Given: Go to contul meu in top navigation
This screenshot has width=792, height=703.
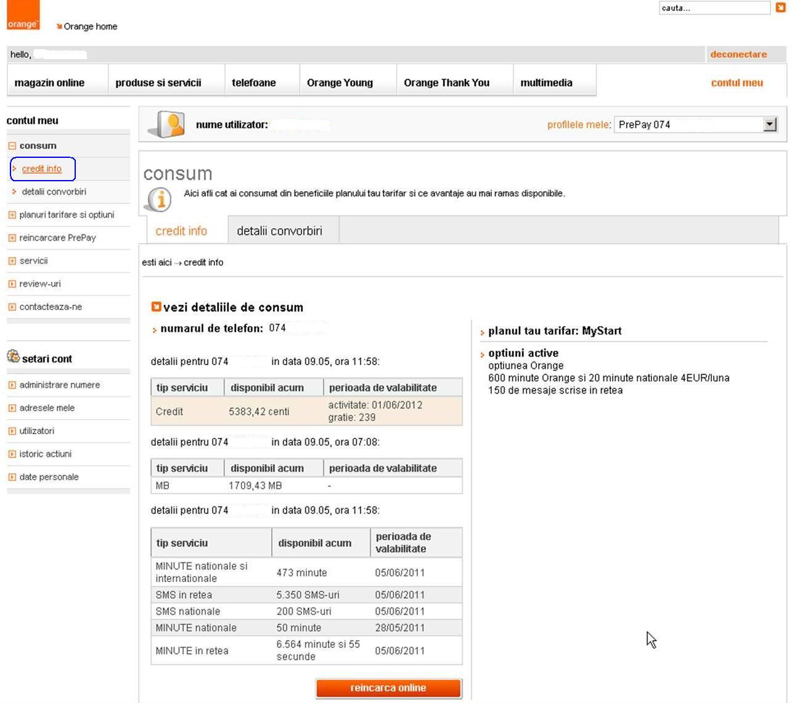Looking at the screenshot, I should click(737, 83).
